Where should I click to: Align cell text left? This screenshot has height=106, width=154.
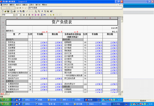coord(33,15)
